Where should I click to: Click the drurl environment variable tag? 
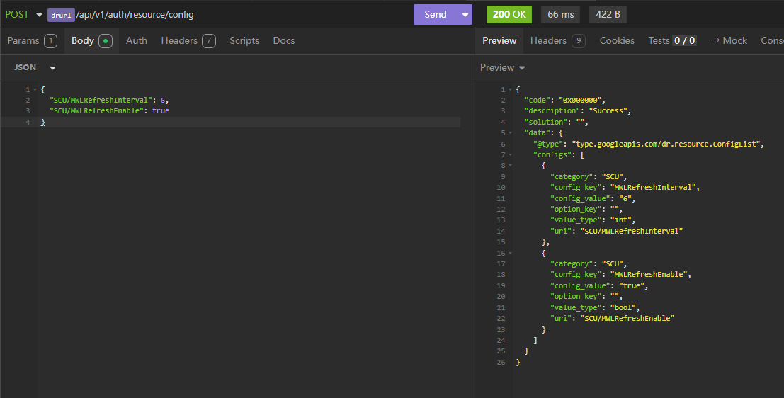[61, 15]
